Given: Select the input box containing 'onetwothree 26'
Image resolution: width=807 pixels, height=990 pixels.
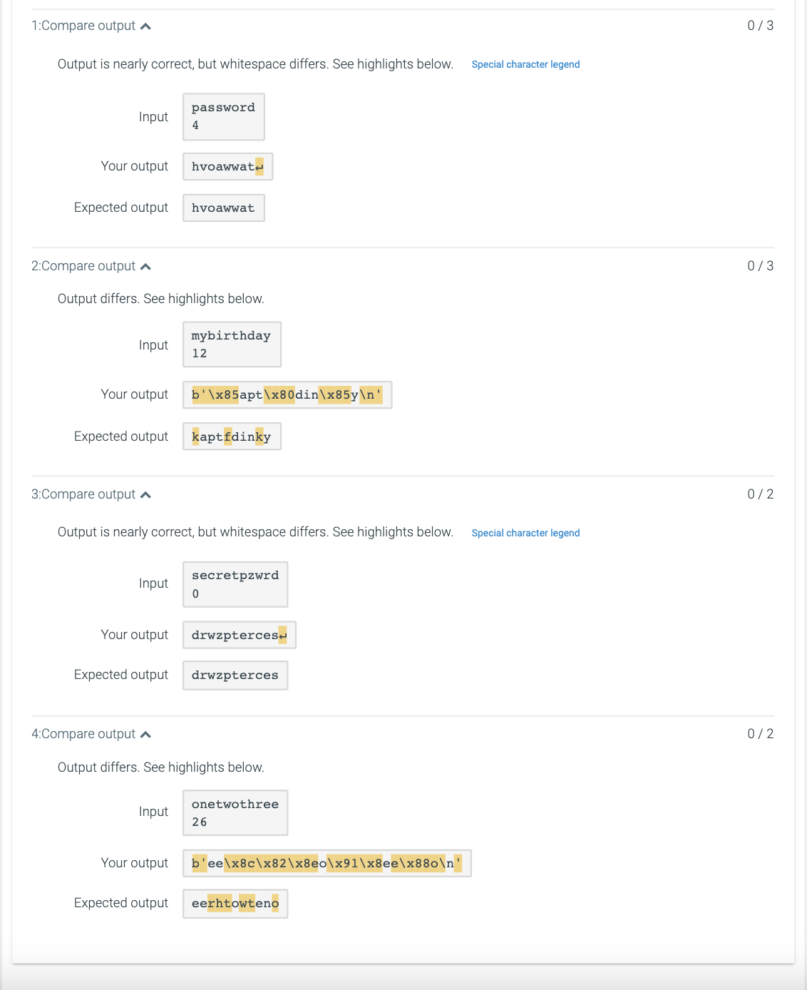Looking at the screenshot, I should 235,812.
